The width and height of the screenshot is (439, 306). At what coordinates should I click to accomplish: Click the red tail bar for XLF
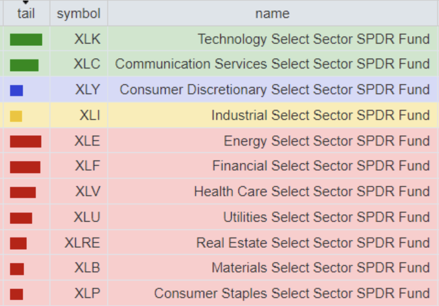tap(25, 167)
